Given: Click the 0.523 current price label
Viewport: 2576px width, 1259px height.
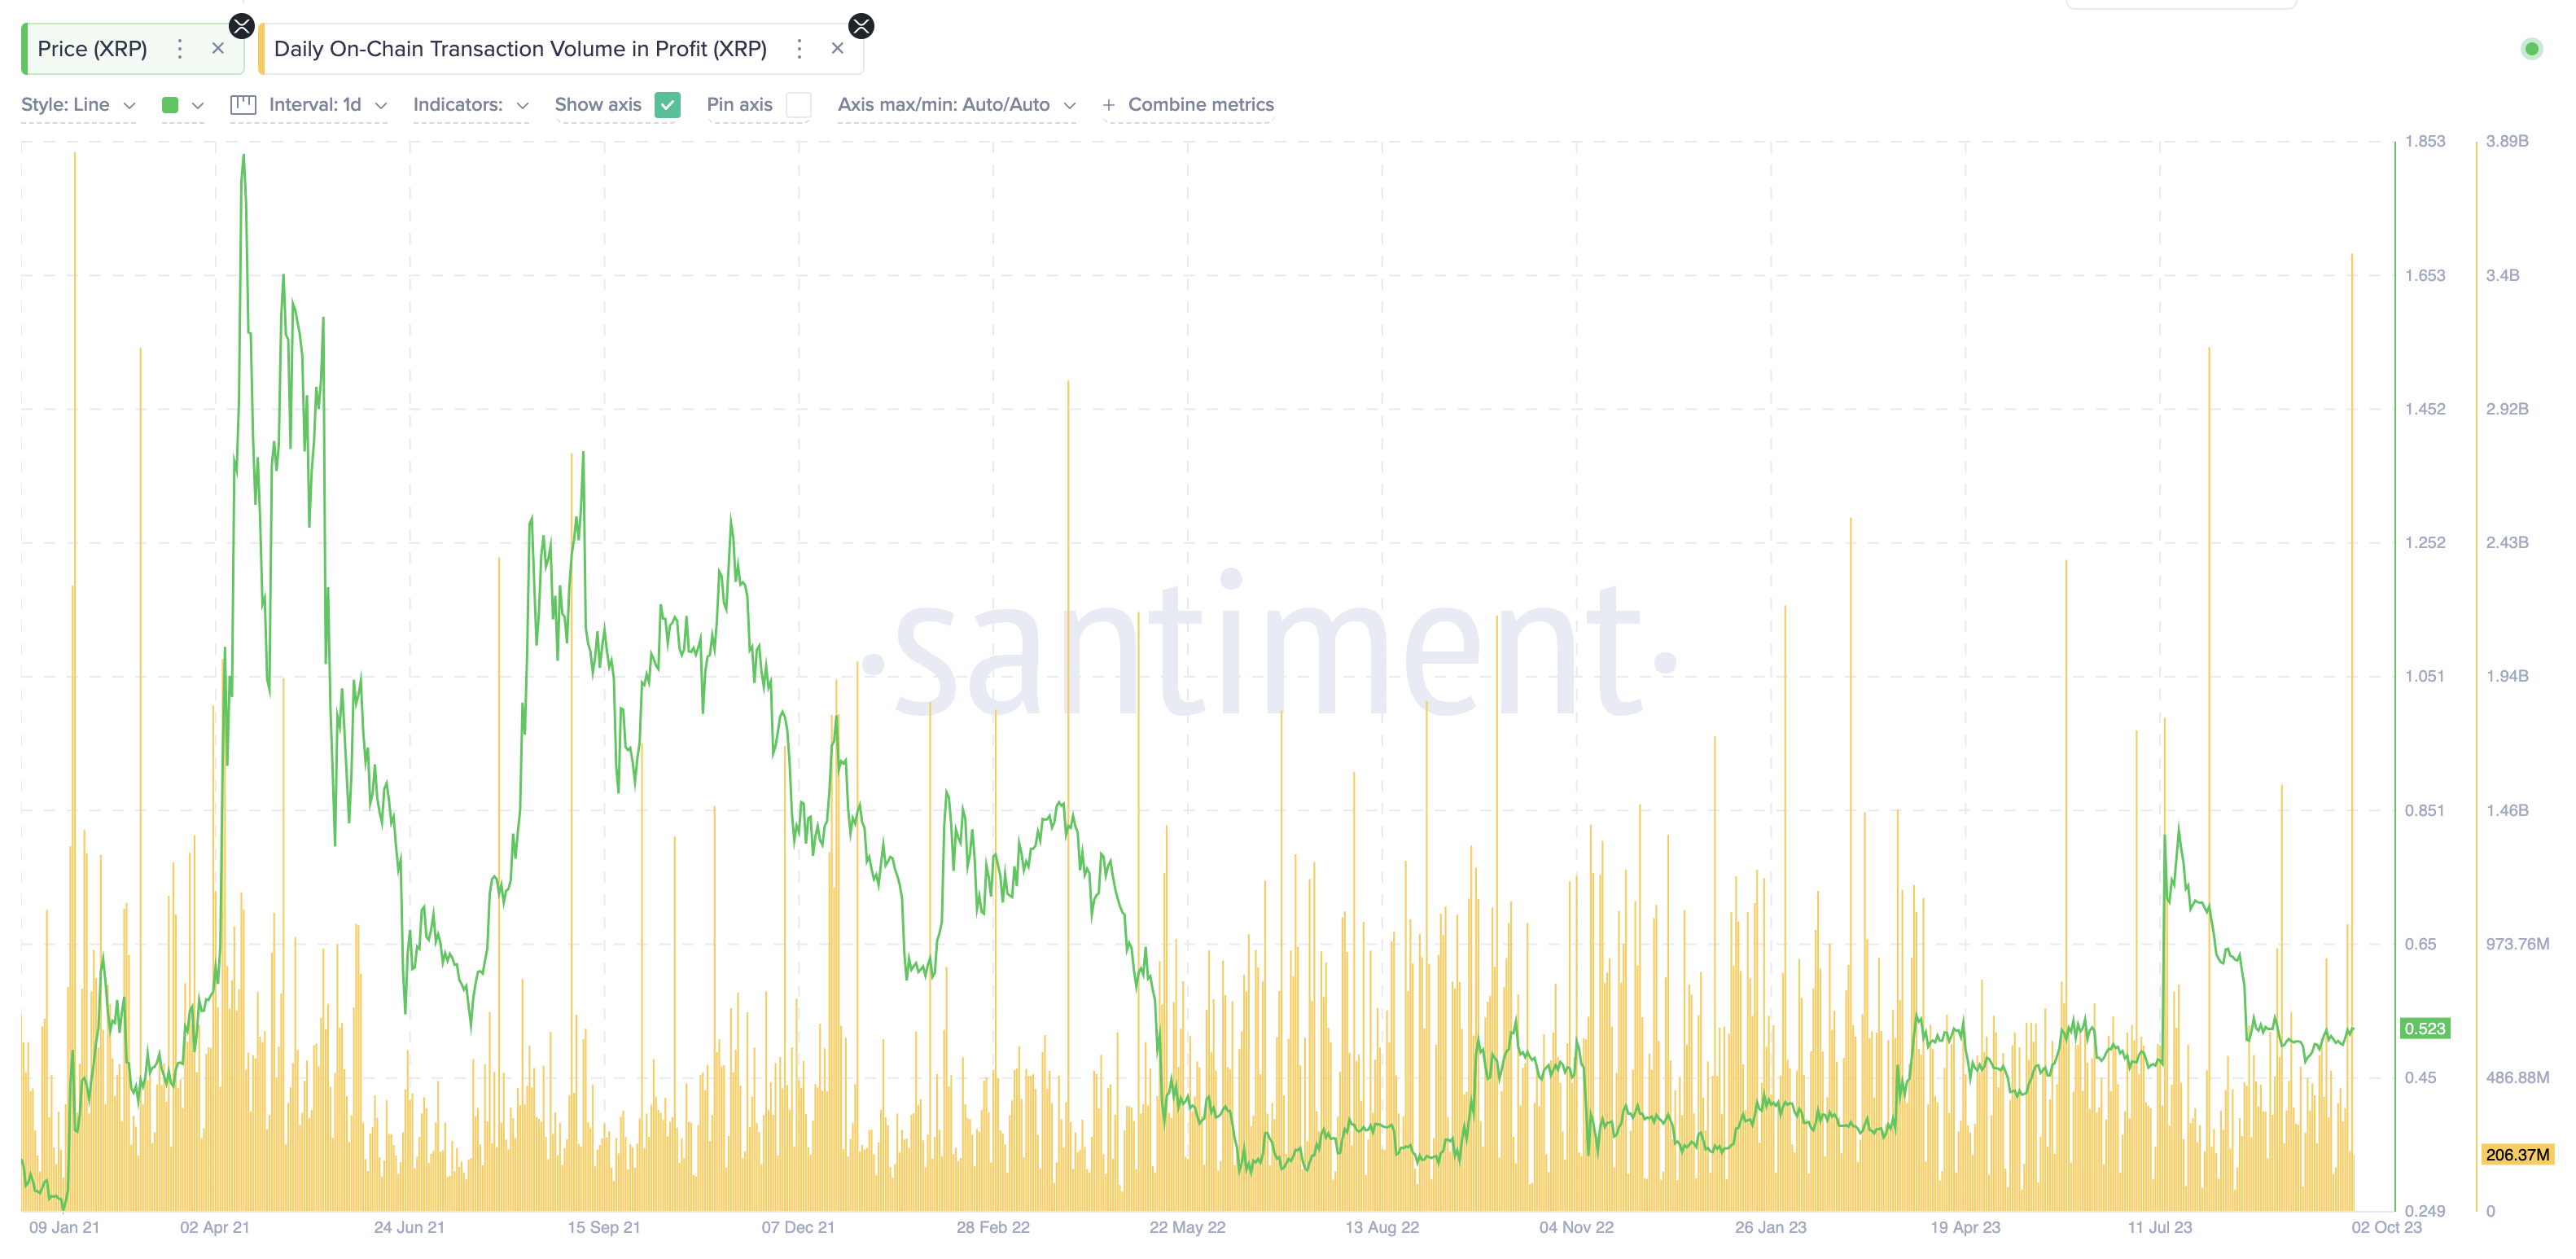Looking at the screenshot, I should [x=2424, y=1029].
